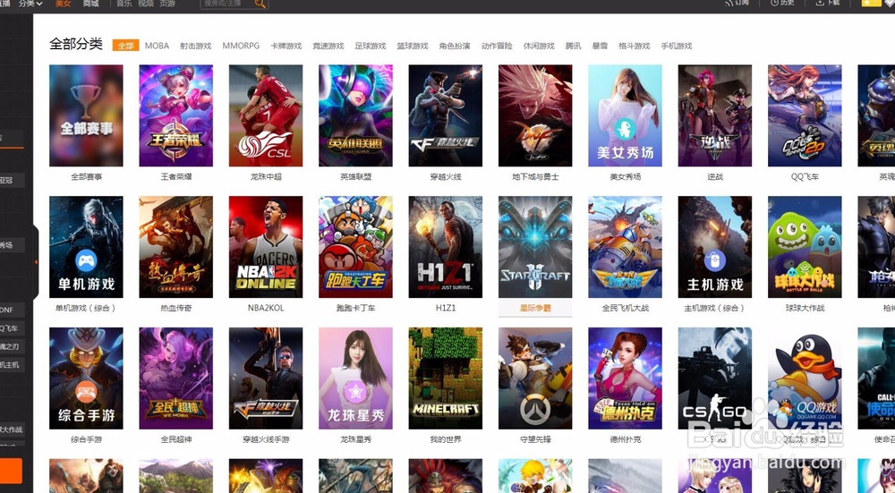This screenshot has height=493, width=895.
Task: Collapse the left sidebar with orange arrow
Action: click(x=37, y=262)
